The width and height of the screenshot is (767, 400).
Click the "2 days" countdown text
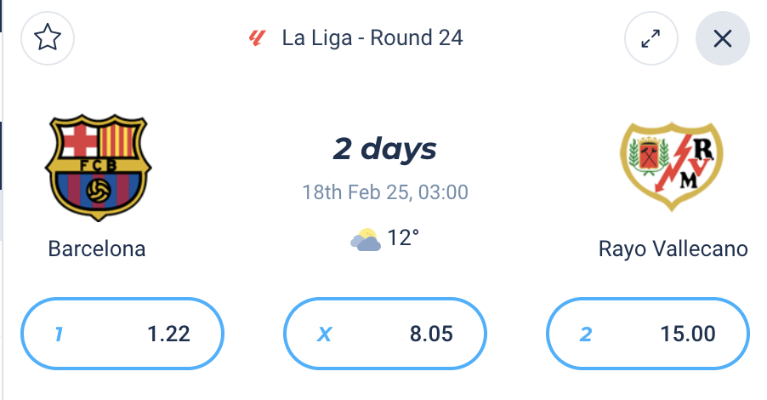click(384, 150)
